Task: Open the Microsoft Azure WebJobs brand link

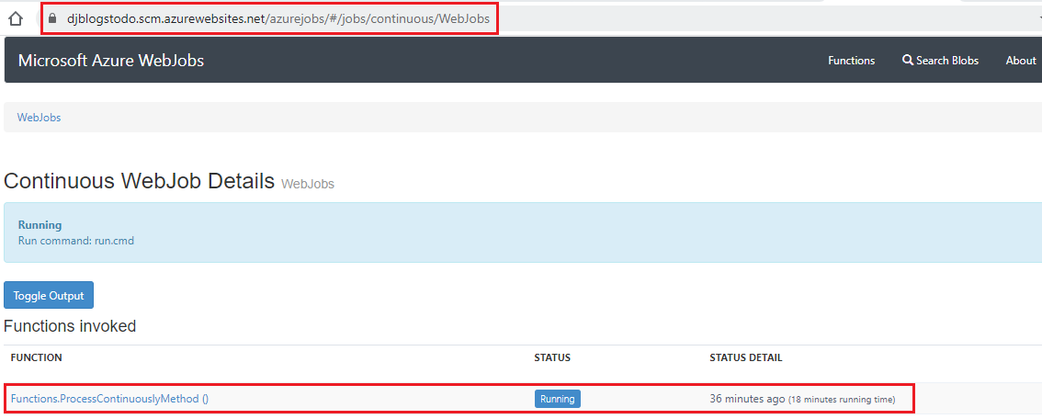Action: coord(111,61)
